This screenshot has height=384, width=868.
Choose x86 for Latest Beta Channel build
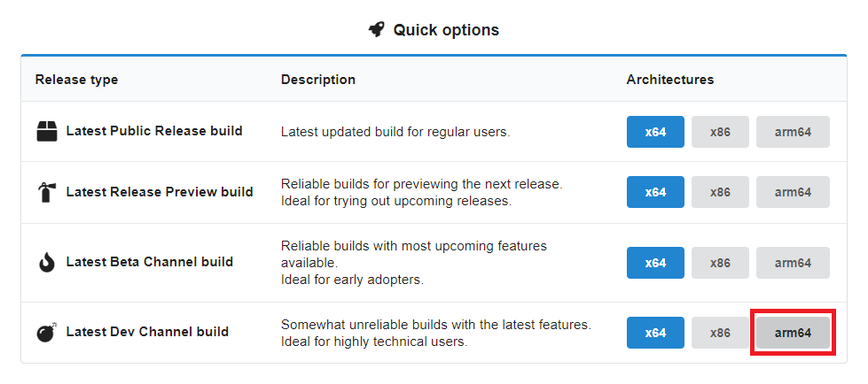(720, 263)
